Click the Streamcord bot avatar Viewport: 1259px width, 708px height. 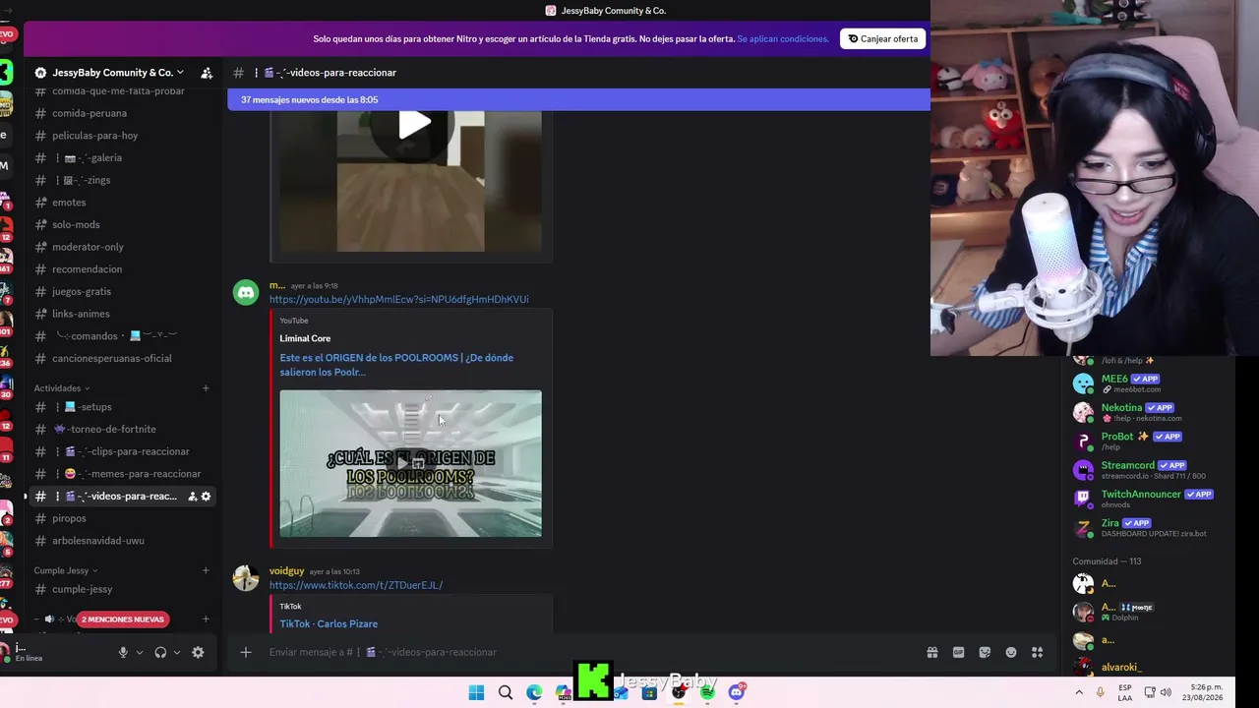1083,470
